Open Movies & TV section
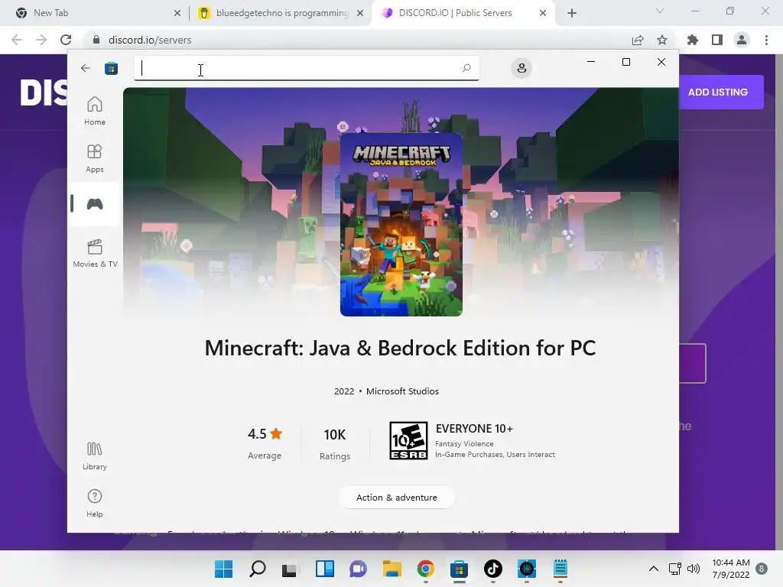 tap(95, 253)
